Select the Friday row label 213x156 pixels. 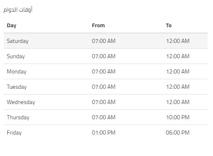14,133
